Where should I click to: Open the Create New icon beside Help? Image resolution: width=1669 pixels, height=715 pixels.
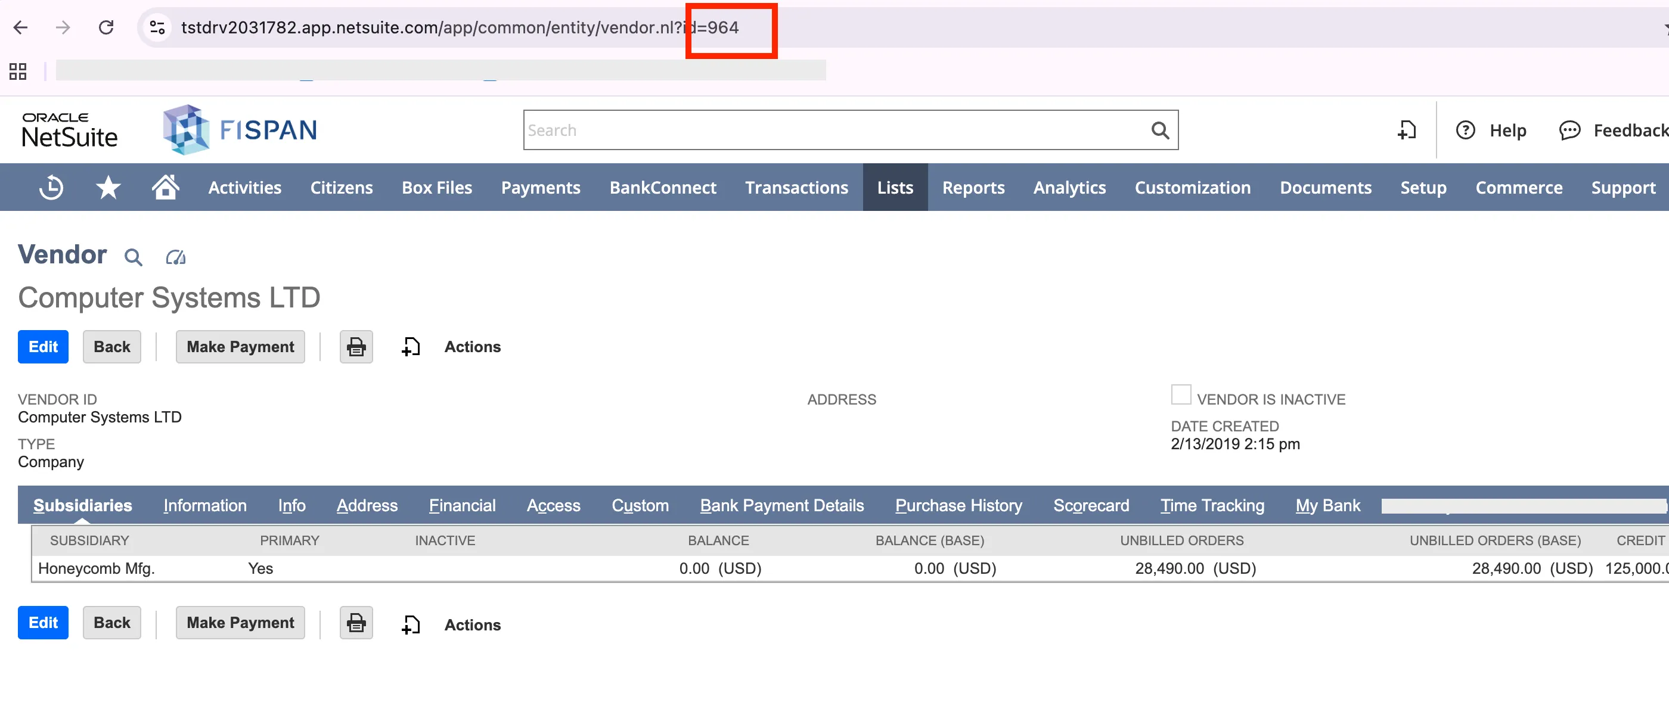tap(1407, 130)
